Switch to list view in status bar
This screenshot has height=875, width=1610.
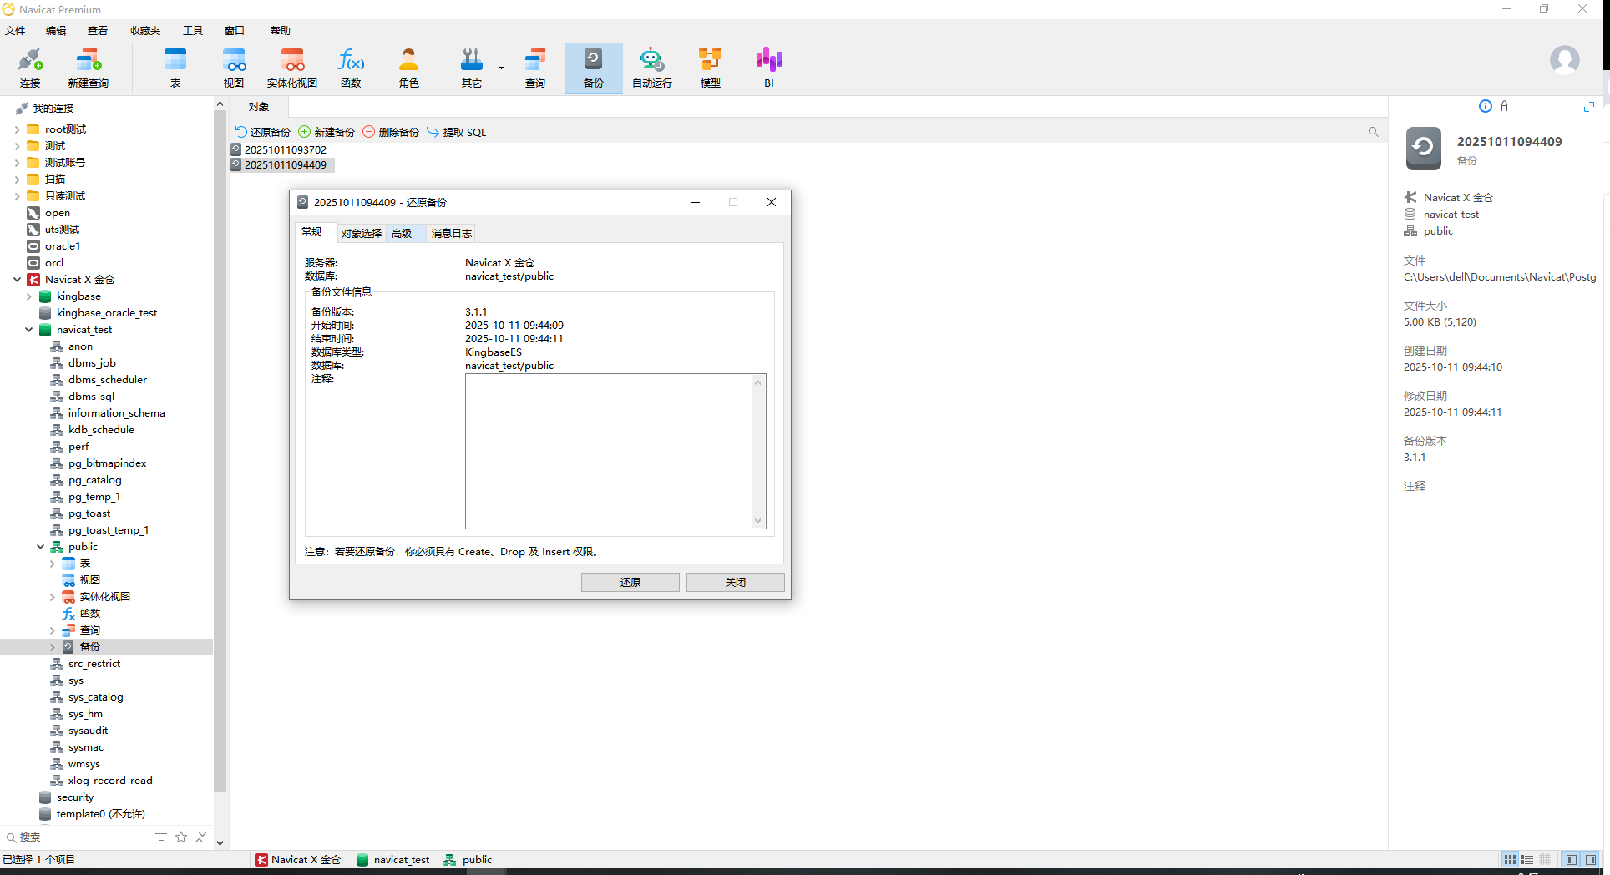coord(1510,859)
